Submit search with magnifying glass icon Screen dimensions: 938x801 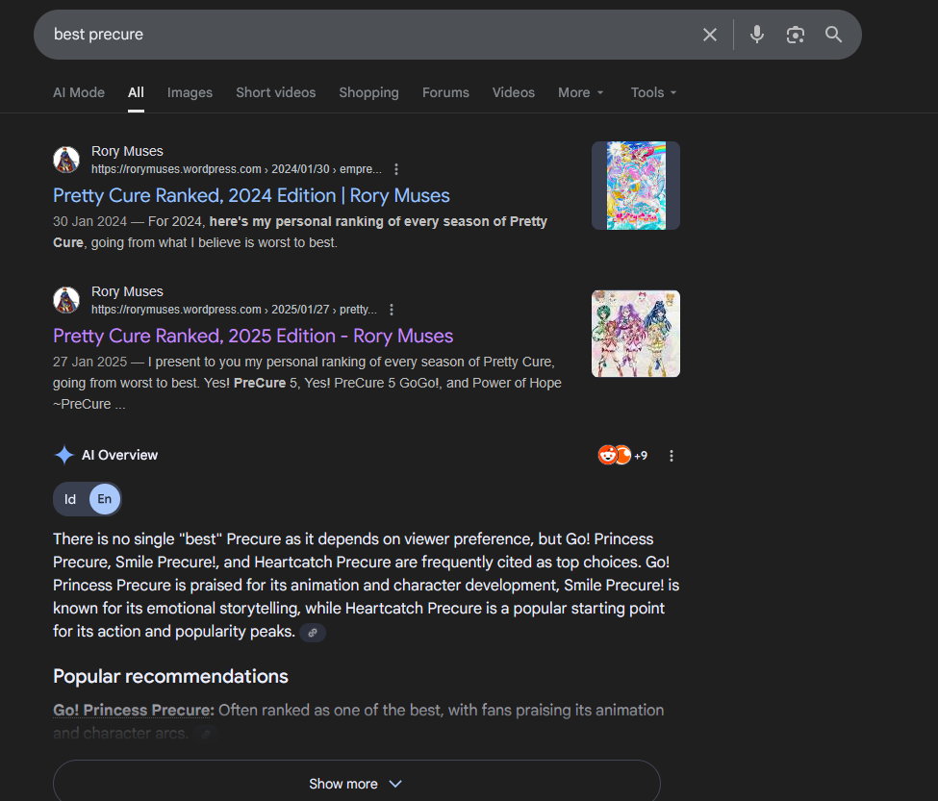833,35
